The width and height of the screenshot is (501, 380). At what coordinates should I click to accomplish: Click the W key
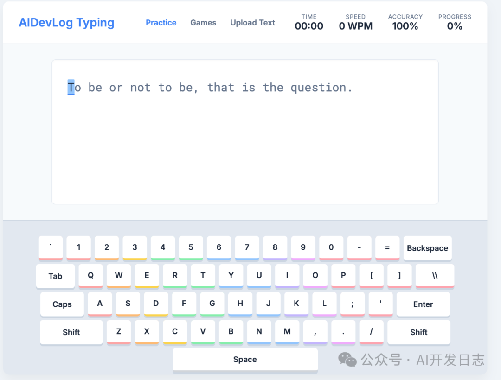119,276
